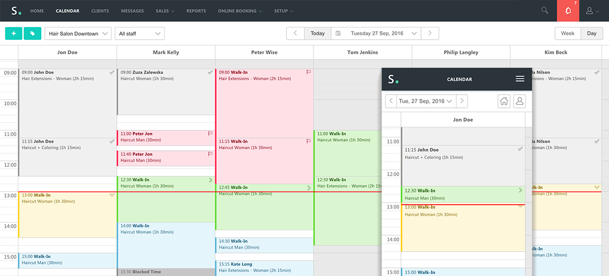Go to previous day using left arrow
Screen dimensions: 609x276
click(x=295, y=34)
